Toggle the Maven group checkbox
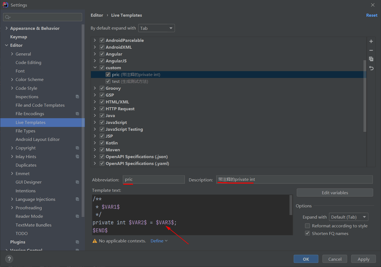Screen dimensions: 381x267 pyautogui.click(x=102, y=150)
